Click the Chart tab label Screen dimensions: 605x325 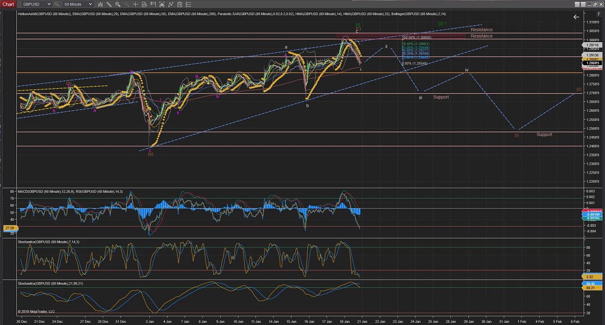pos(8,4)
